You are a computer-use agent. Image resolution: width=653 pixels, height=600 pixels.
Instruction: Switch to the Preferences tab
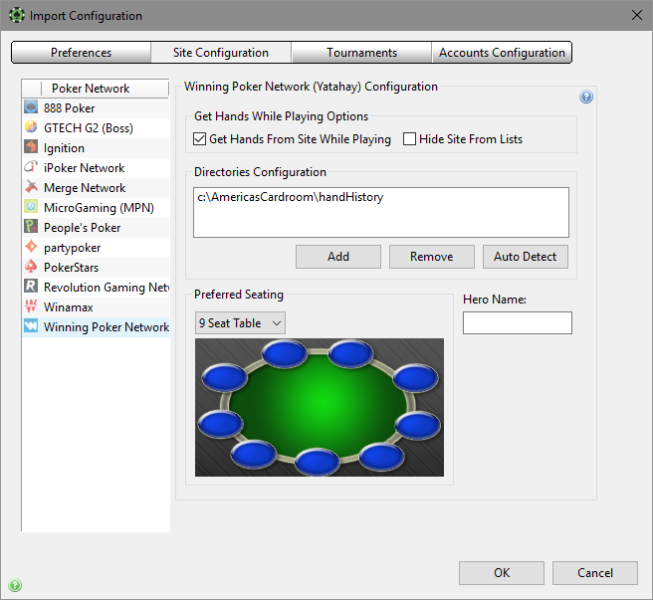(82, 53)
